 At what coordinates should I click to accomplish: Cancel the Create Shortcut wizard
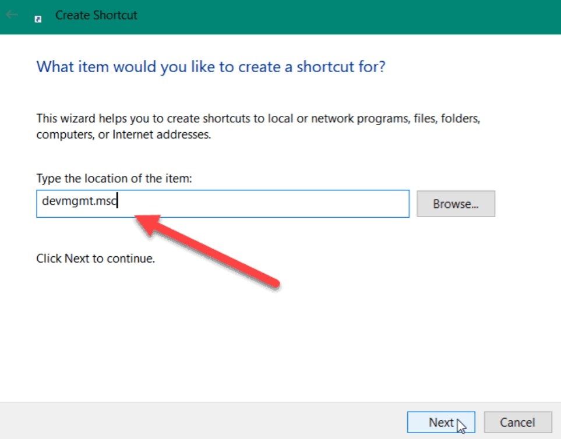pos(517,423)
